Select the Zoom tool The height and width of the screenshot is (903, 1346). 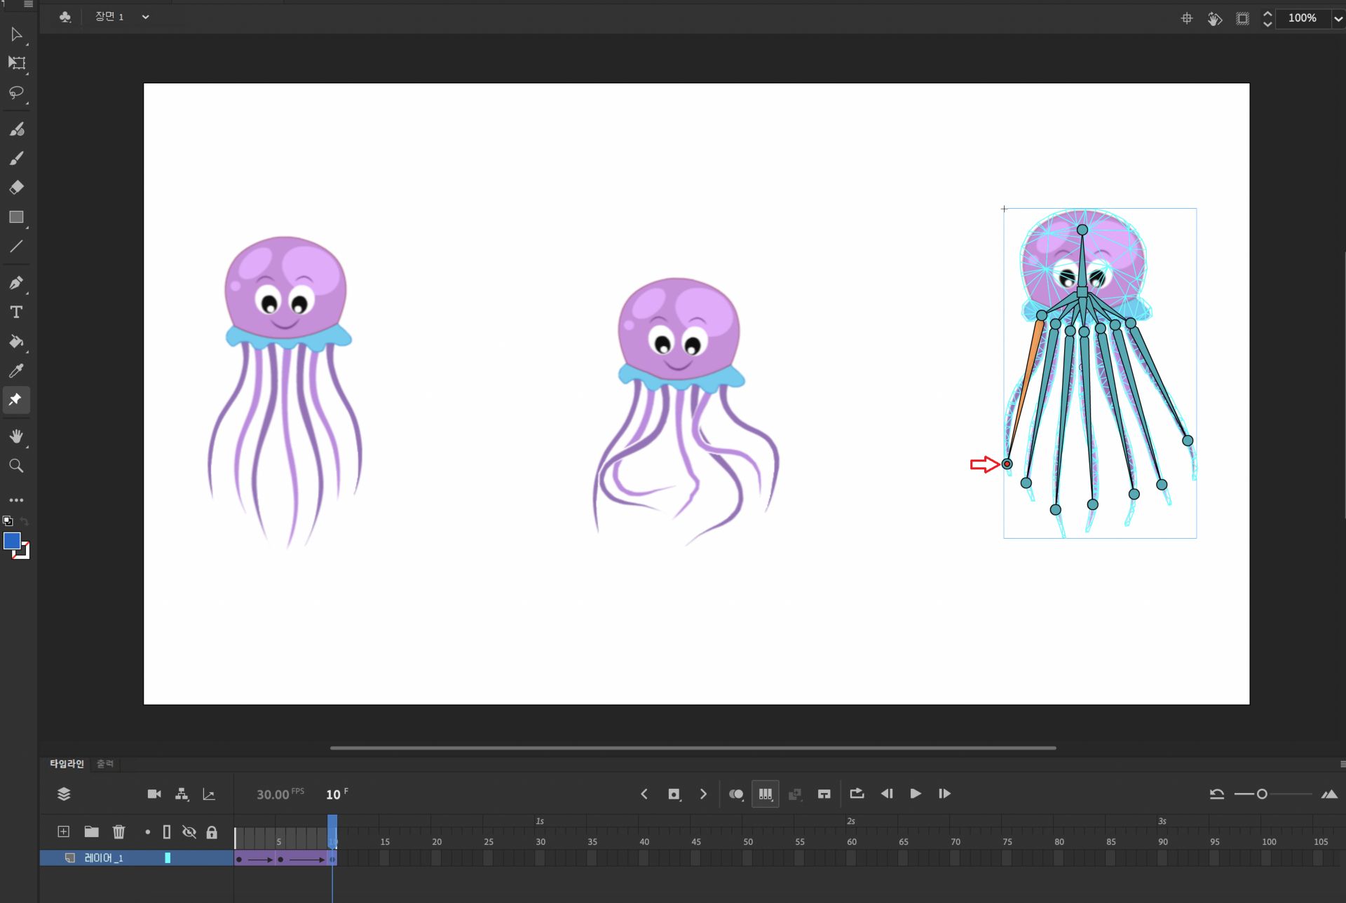[17, 466]
